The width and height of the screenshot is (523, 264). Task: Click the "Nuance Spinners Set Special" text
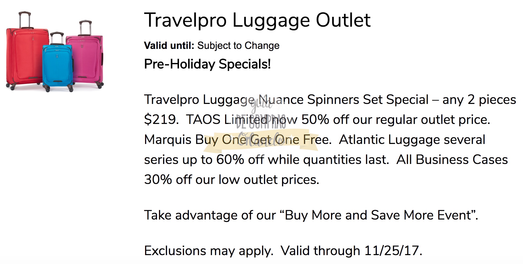[343, 99]
